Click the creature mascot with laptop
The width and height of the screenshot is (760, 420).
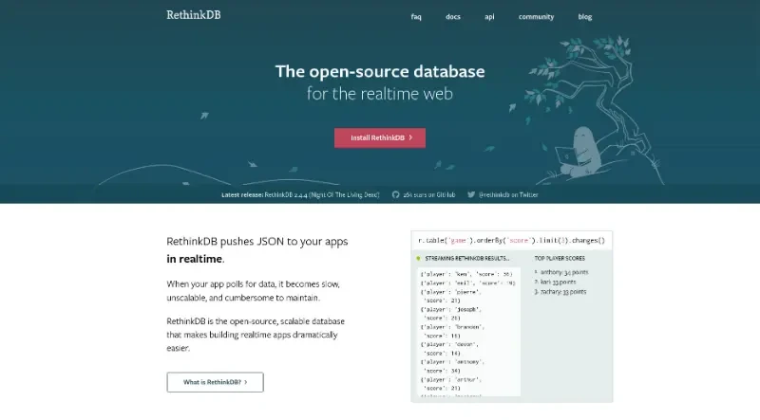[579, 152]
